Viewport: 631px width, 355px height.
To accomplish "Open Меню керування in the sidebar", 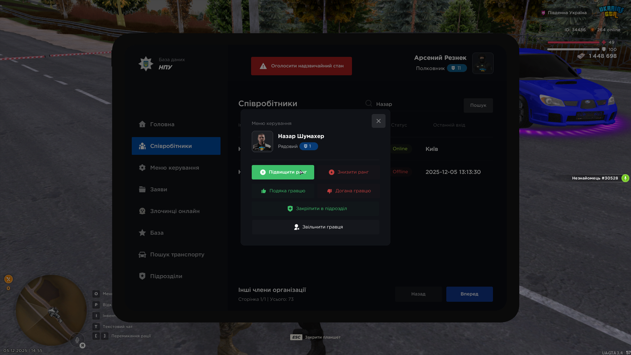I will [176, 168].
